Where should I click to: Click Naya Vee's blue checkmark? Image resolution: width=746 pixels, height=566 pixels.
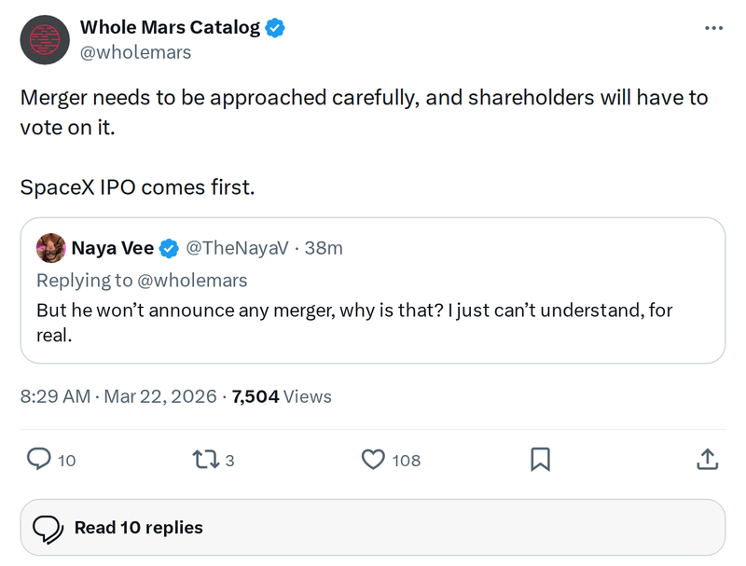click(x=168, y=248)
